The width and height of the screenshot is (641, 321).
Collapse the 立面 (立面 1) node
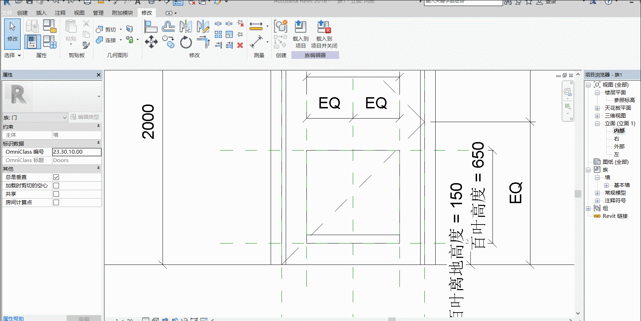597,123
